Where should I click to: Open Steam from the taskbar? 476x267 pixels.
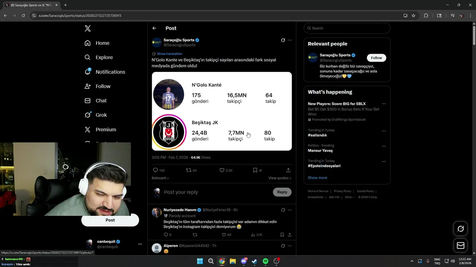pos(254,261)
